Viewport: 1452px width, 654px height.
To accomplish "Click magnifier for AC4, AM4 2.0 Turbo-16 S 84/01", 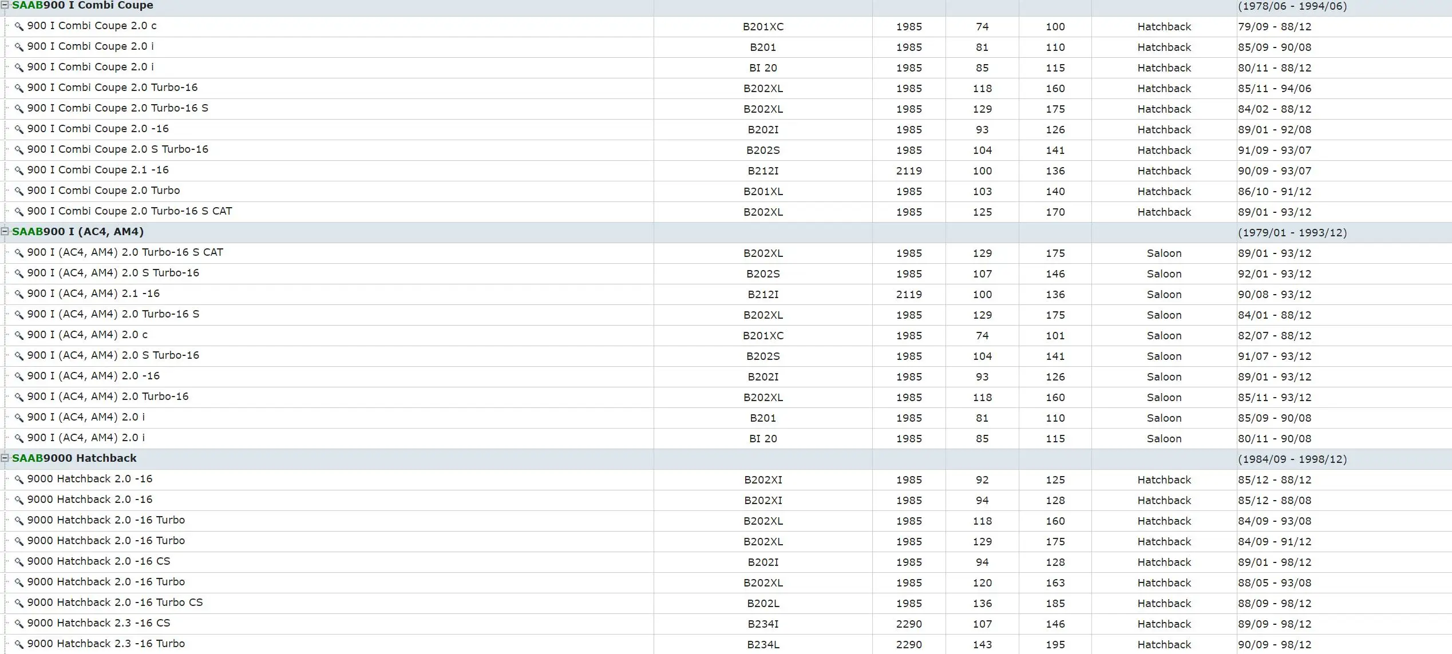I will pyautogui.click(x=19, y=315).
